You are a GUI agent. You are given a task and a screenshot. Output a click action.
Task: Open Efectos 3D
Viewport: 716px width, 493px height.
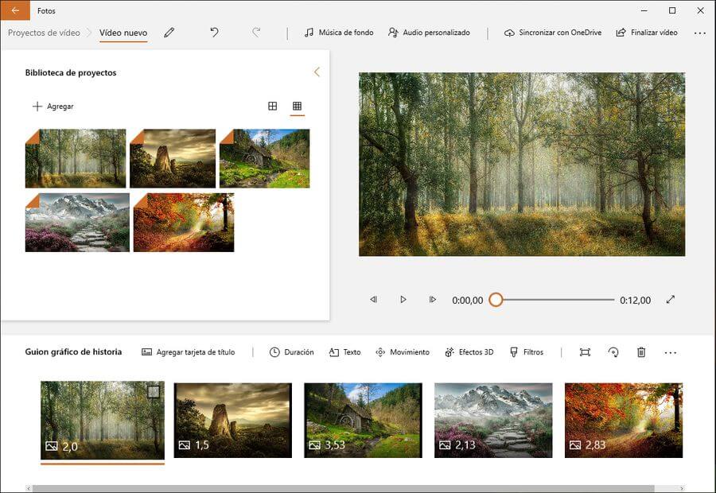[x=469, y=352]
